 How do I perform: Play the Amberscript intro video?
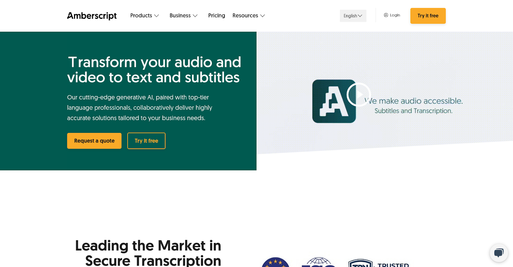359,94
